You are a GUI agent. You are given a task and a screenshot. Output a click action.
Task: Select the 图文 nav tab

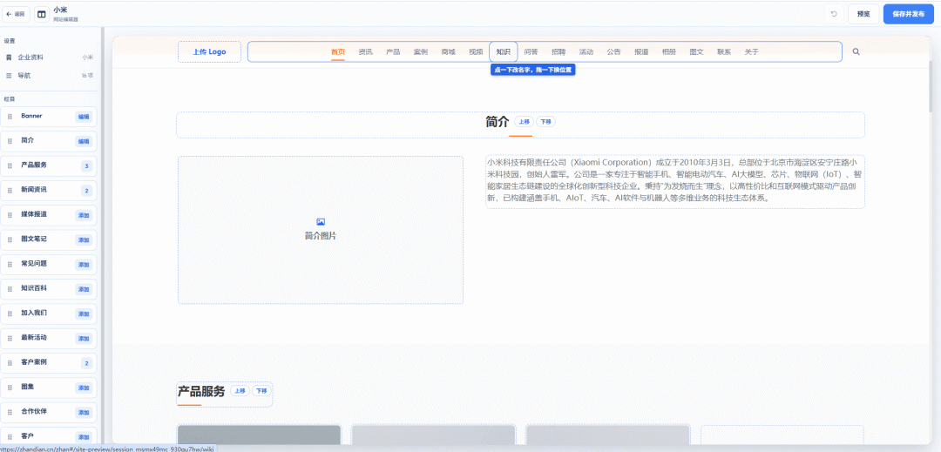[697, 52]
